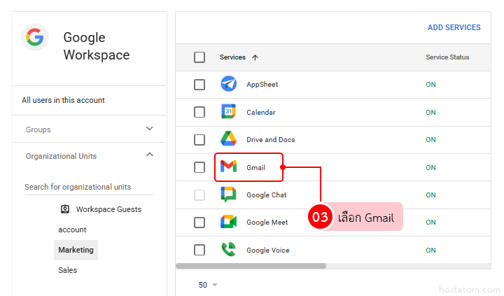
Task: Check the AppSheet row checkbox
Action: pyautogui.click(x=199, y=85)
